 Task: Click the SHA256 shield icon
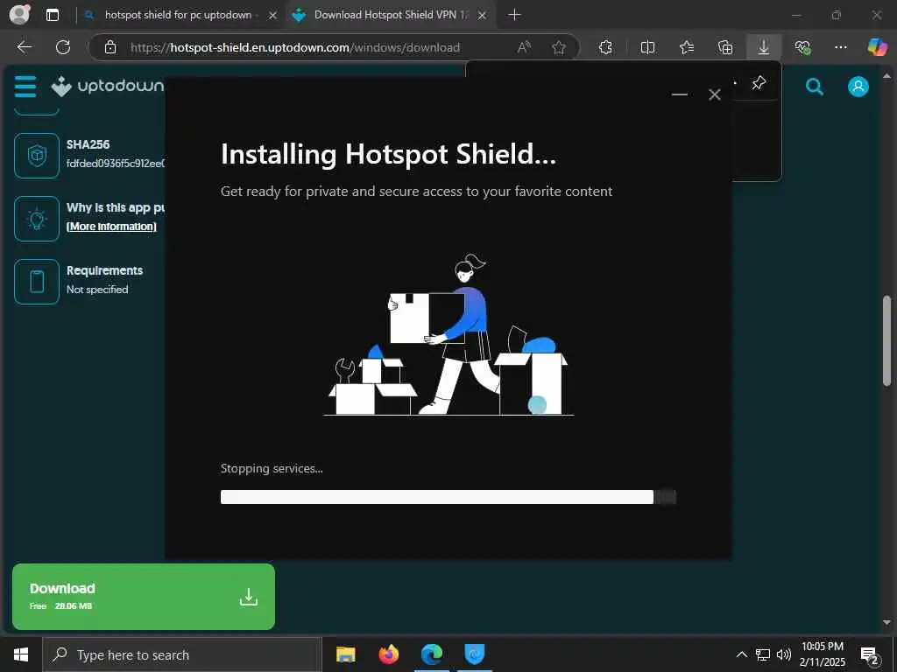point(37,156)
